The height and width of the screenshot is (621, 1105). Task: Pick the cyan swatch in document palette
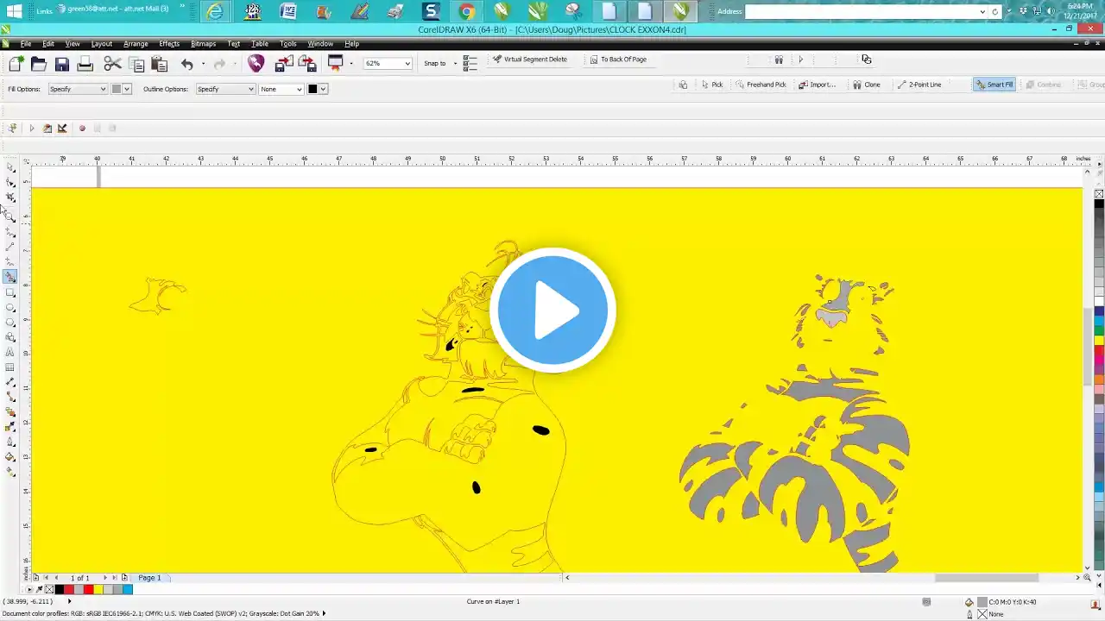(x=127, y=590)
